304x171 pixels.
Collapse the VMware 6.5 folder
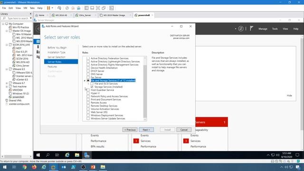tap(7, 69)
